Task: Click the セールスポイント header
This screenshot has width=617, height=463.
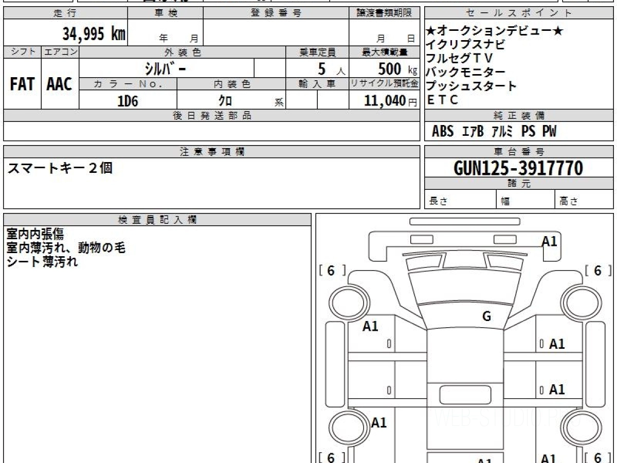Action: [519, 13]
